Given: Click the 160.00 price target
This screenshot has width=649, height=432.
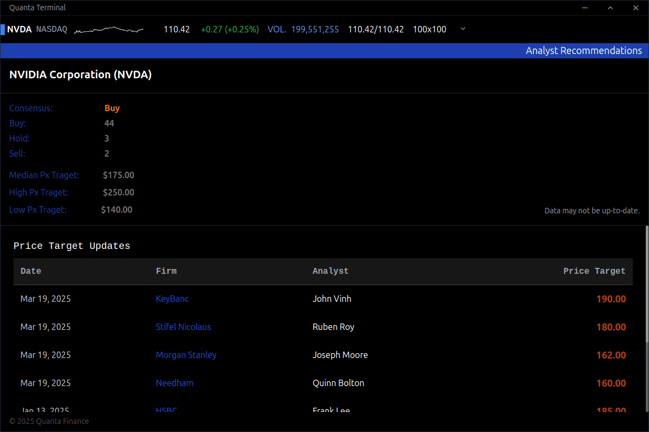Looking at the screenshot, I should click(611, 383).
